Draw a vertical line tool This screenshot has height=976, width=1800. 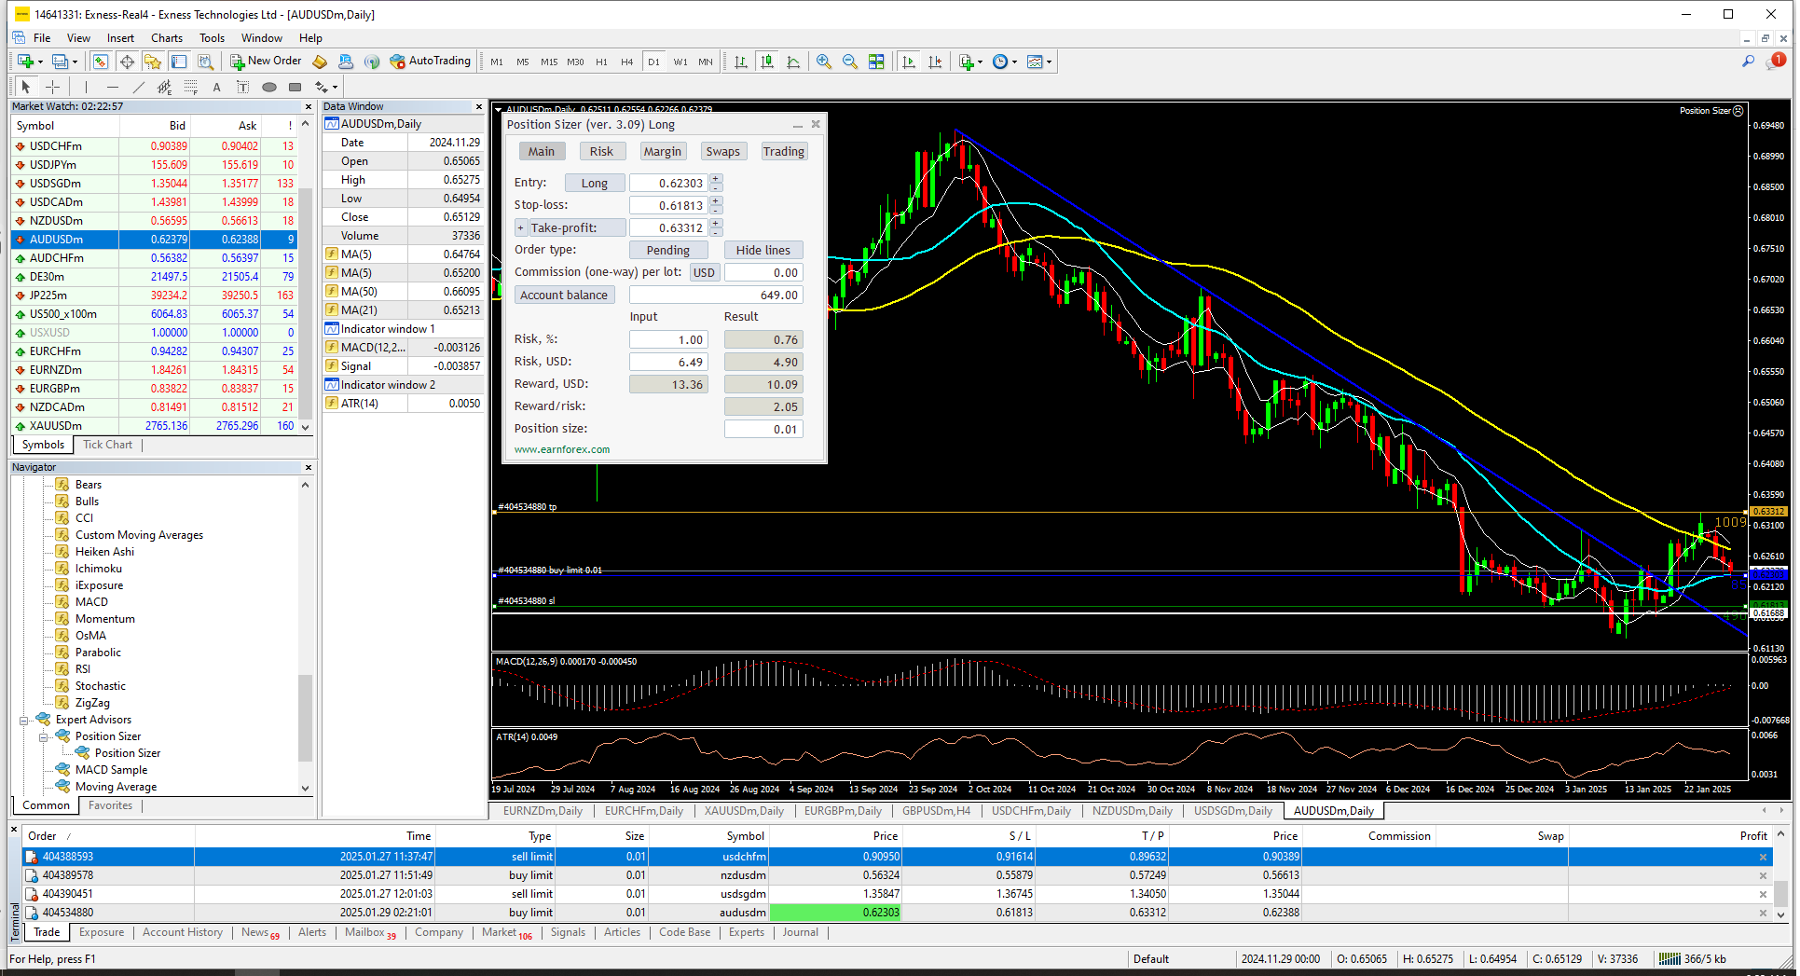coord(86,87)
